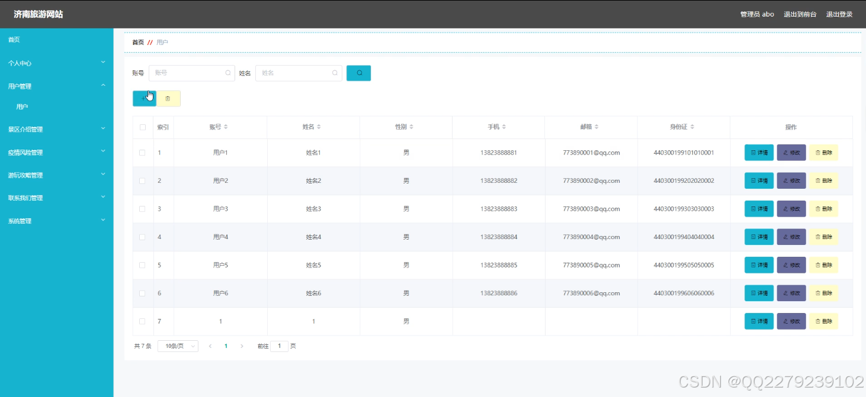The image size is (866, 397).
Task: Click 删除 for the index 7 row
Action: 823,321
